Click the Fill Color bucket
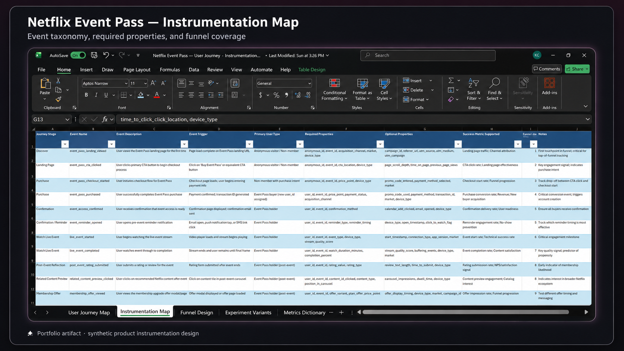624x351 pixels. (141, 95)
